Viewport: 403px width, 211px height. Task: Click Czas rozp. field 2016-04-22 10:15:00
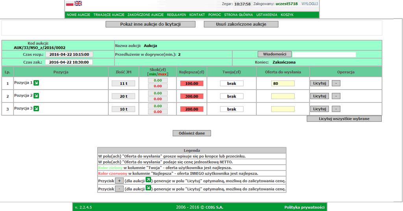click(x=69, y=54)
